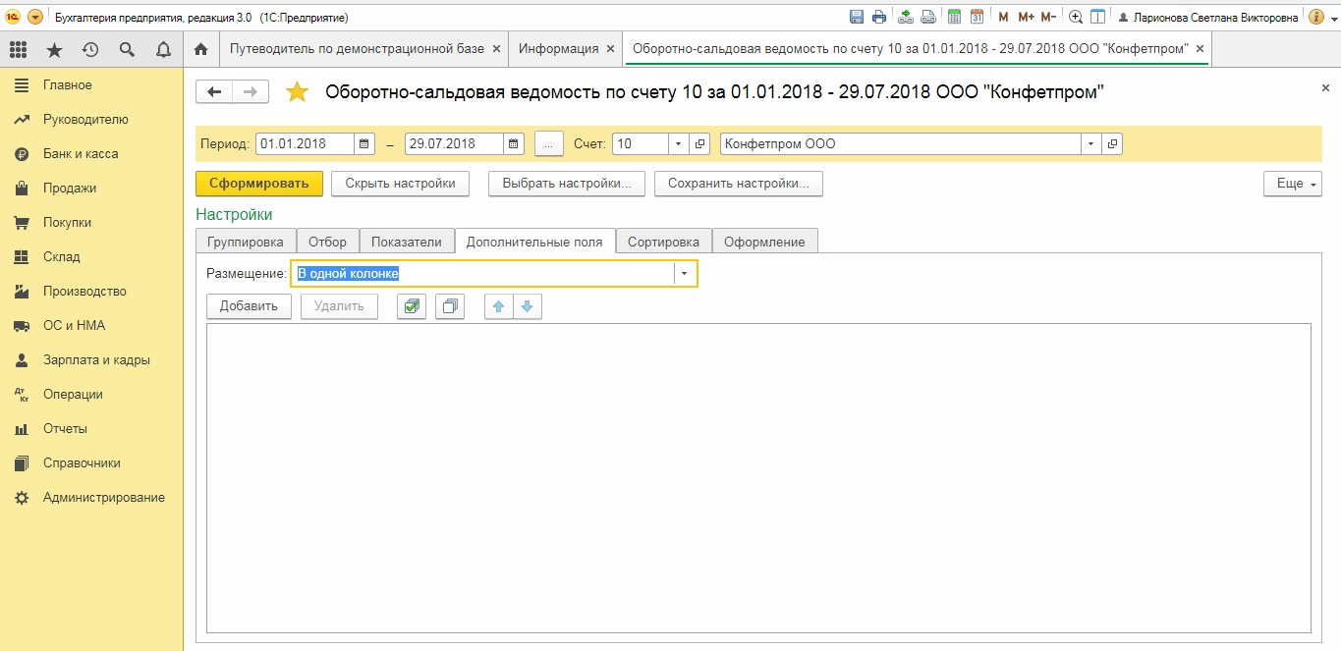Image resolution: width=1341 pixels, height=651 pixels.
Task: Click the period selection ellipsis button
Action: [549, 143]
